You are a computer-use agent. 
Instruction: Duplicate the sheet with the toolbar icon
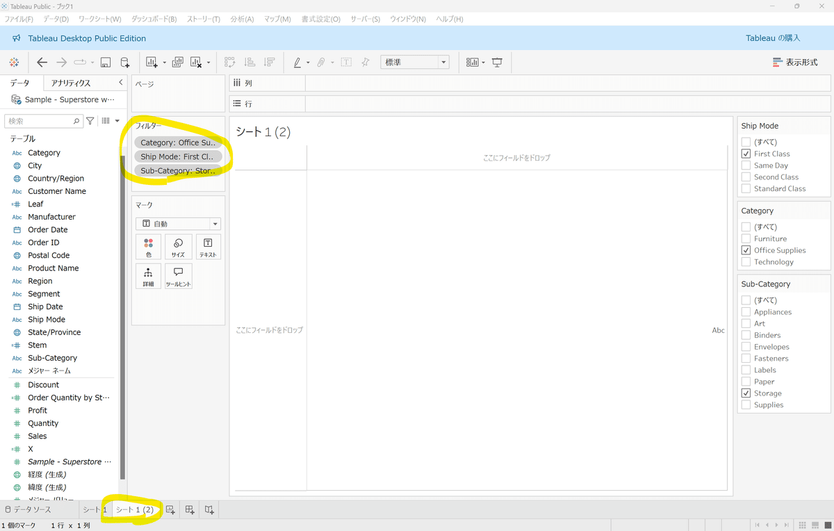click(177, 63)
